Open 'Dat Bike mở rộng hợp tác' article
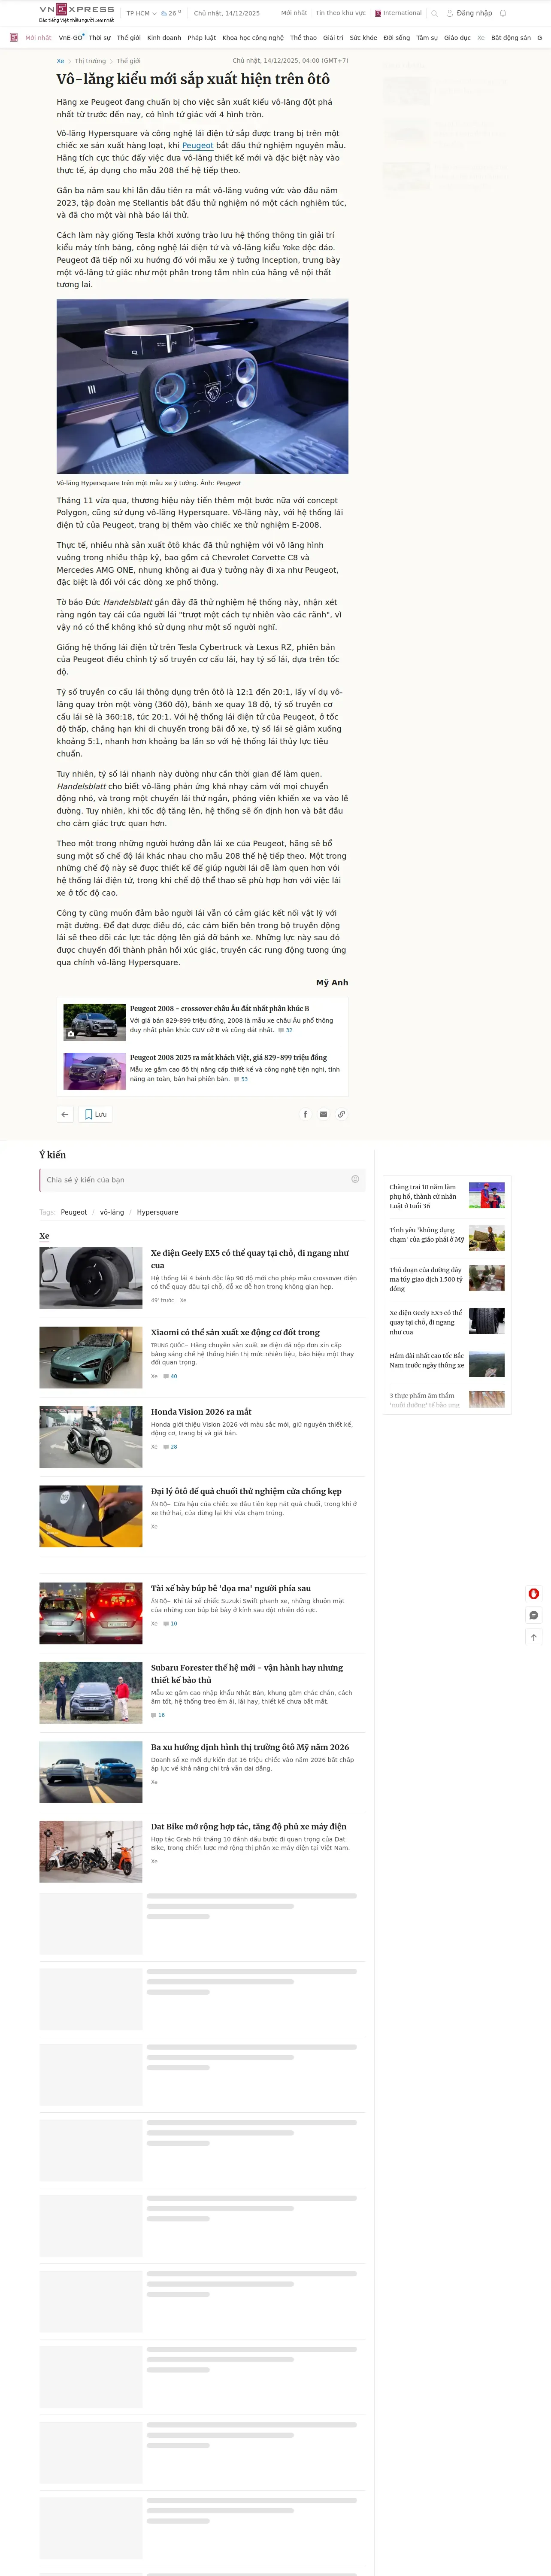Viewport: 551px width, 2576px height. [x=249, y=1826]
